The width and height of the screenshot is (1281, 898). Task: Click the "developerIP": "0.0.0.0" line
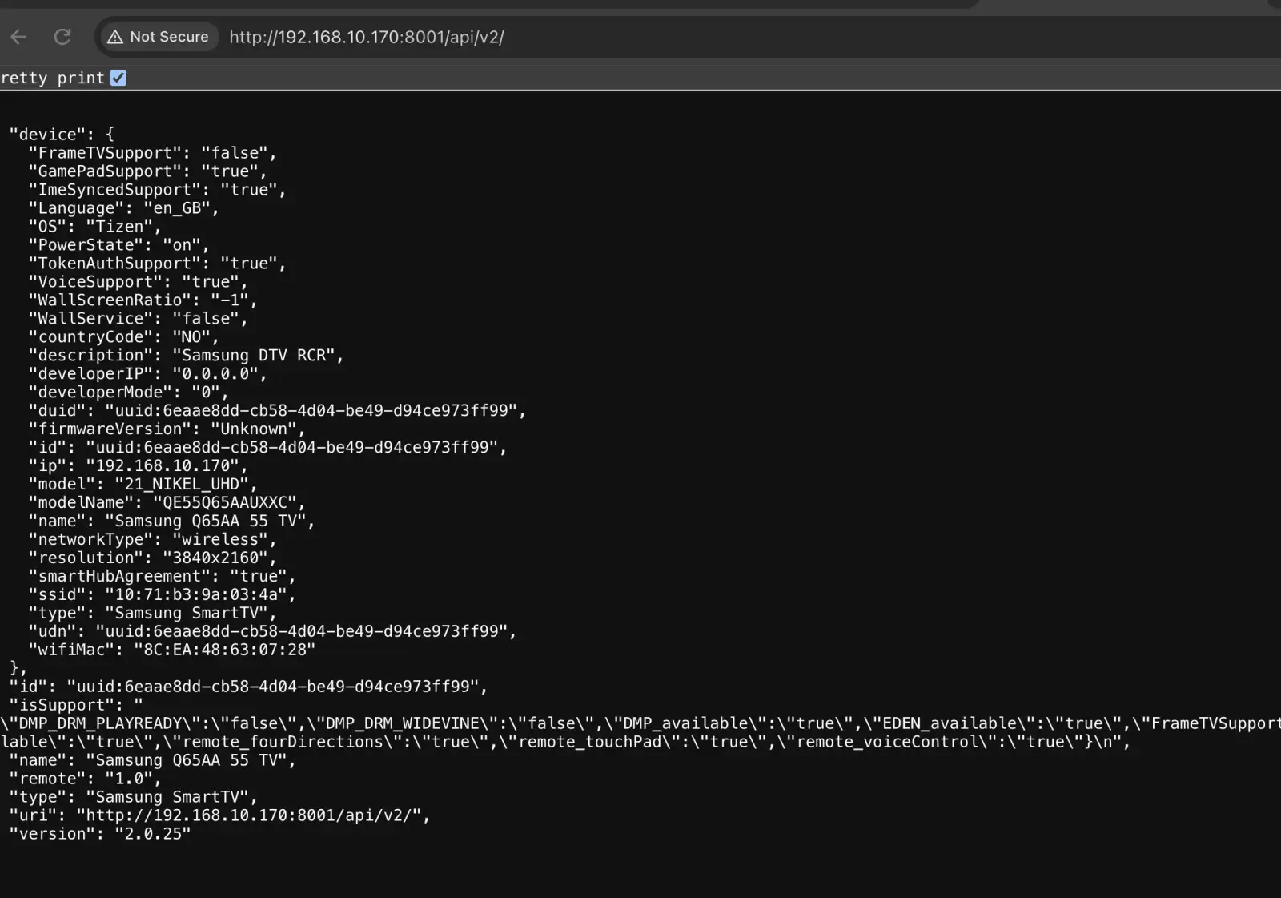pos(148,374)
